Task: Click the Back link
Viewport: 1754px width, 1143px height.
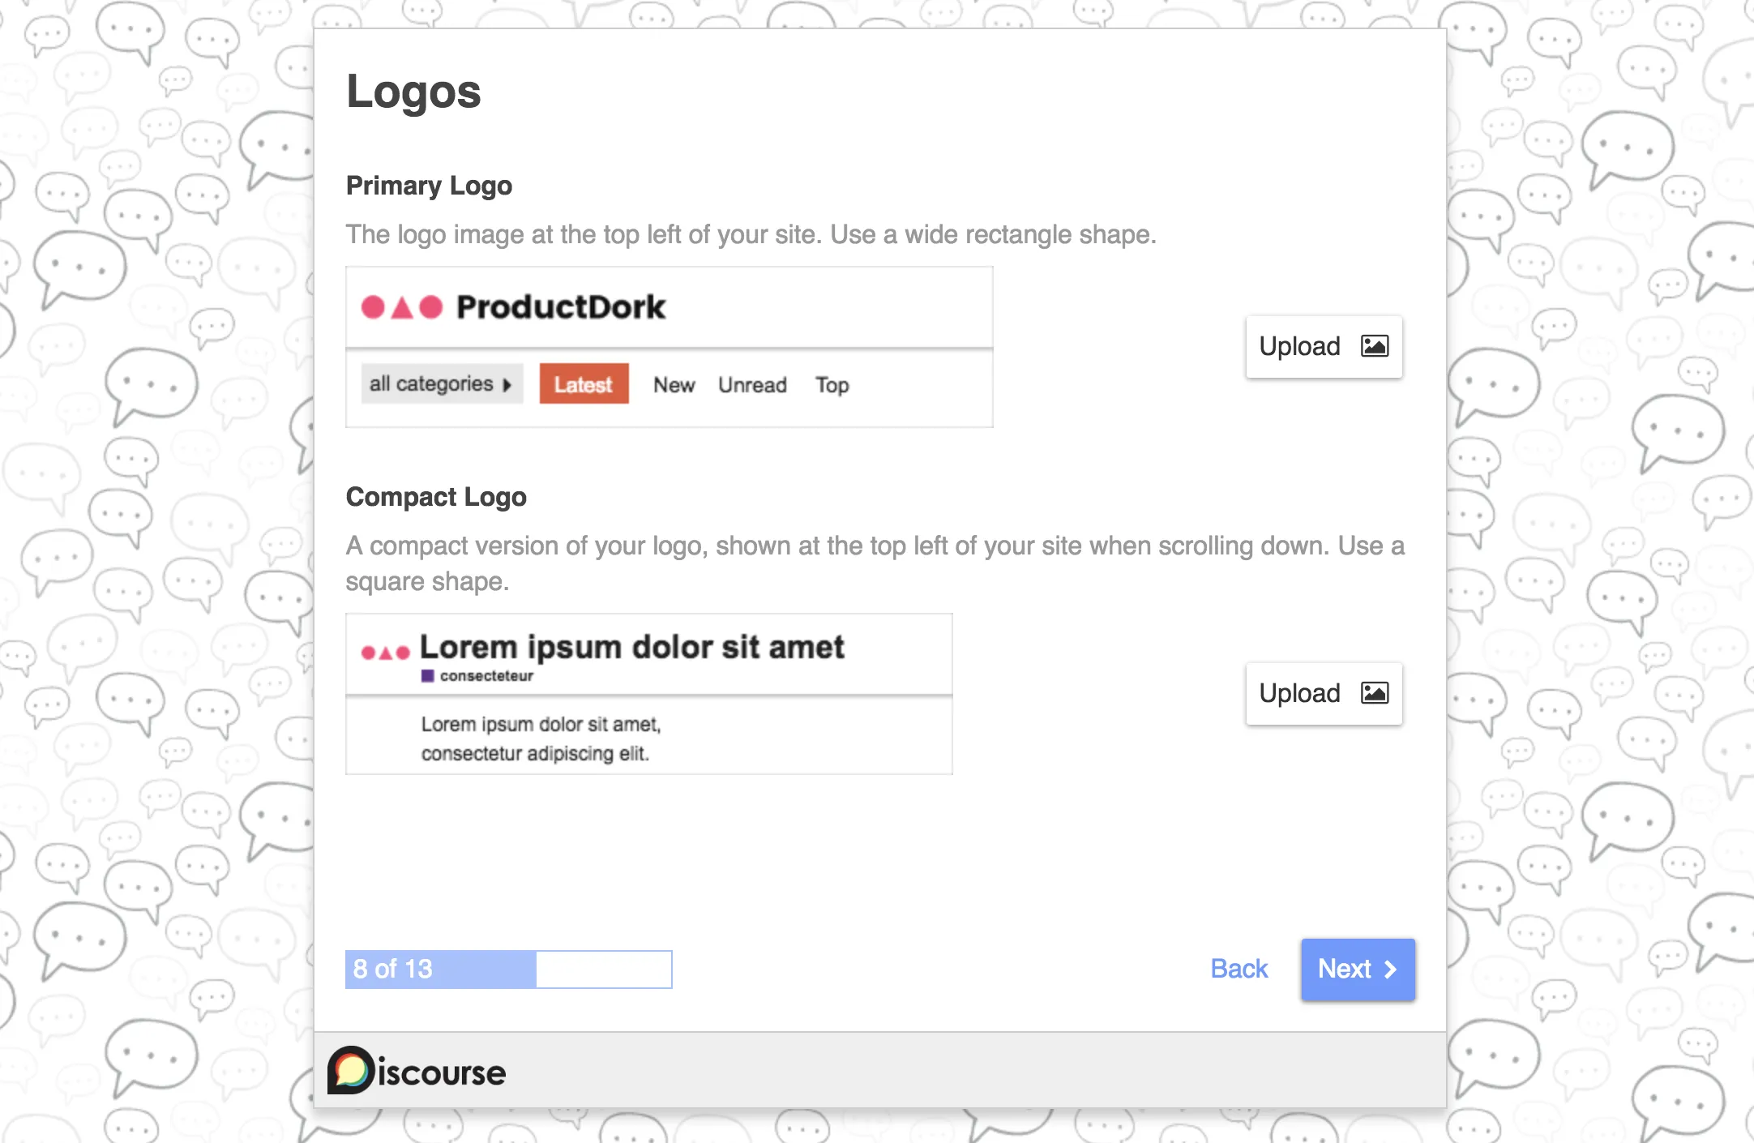Action: click(x=1238, y=968)
